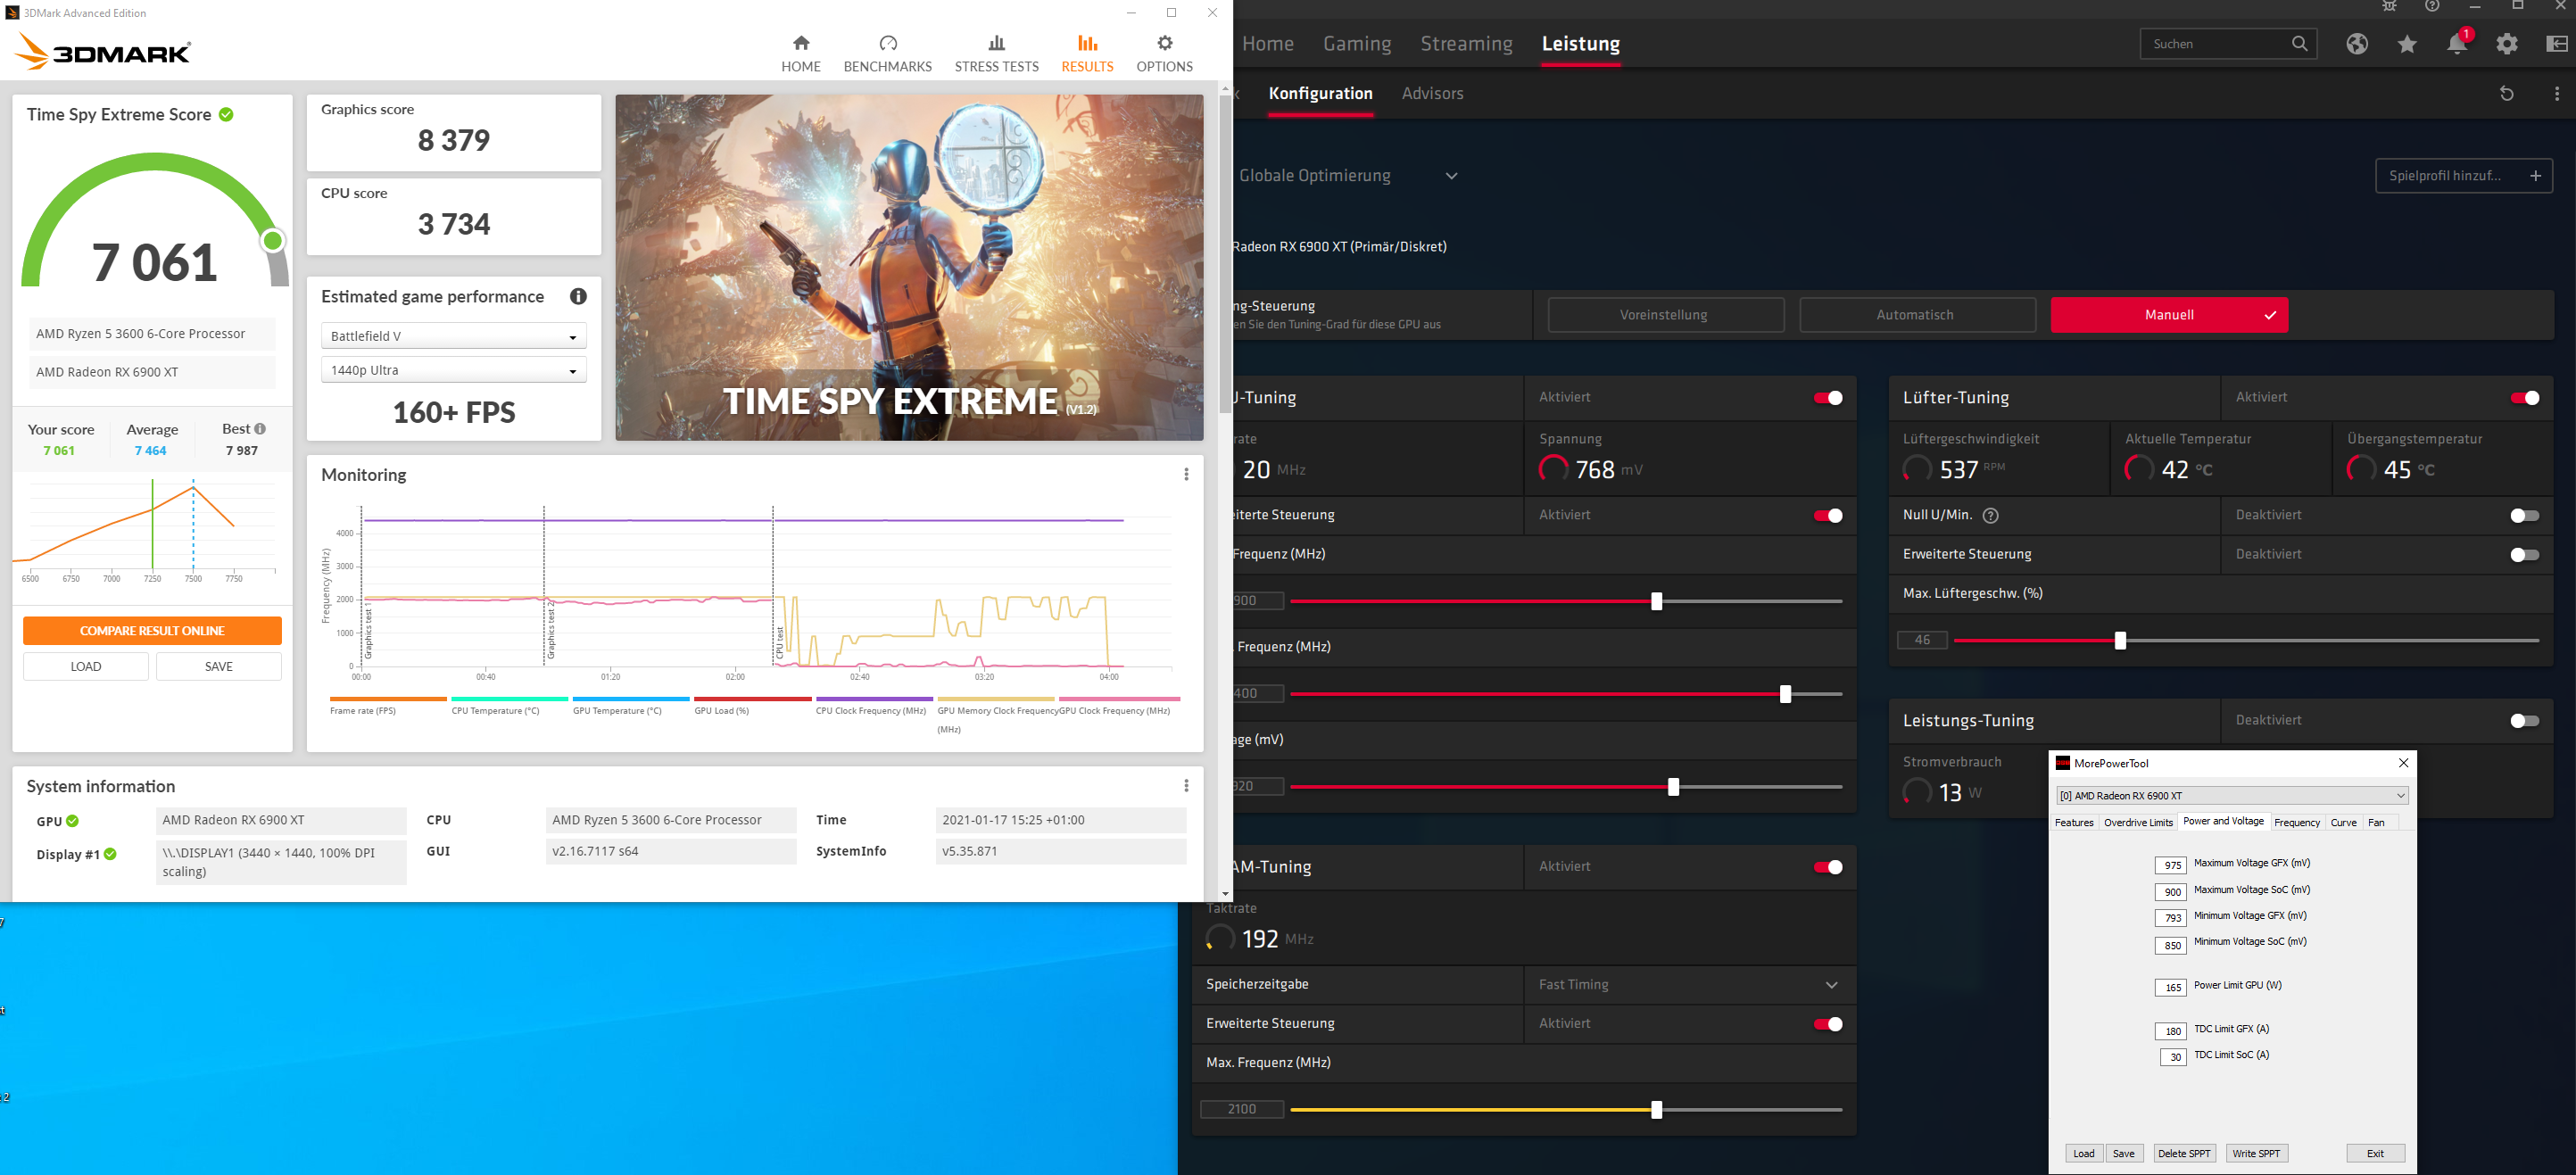This screenshot has width=2576, height=1175.
Task: Open Stress Tests section icon
Action: click(x=996, y=43)
